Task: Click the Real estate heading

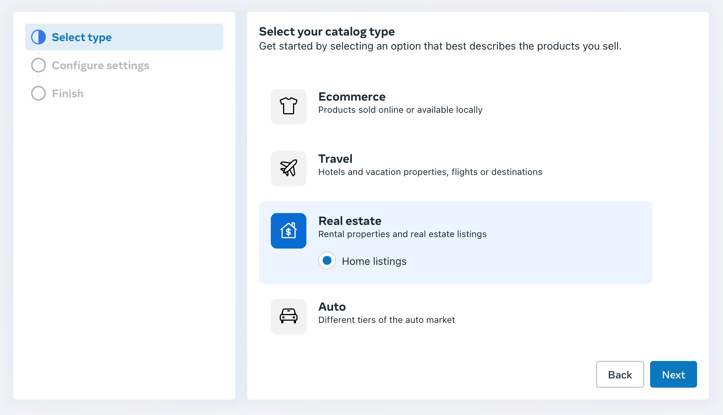Action: click(350, 221)
